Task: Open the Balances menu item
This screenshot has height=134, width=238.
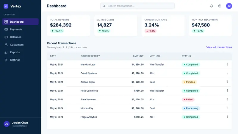Action: 20,37
